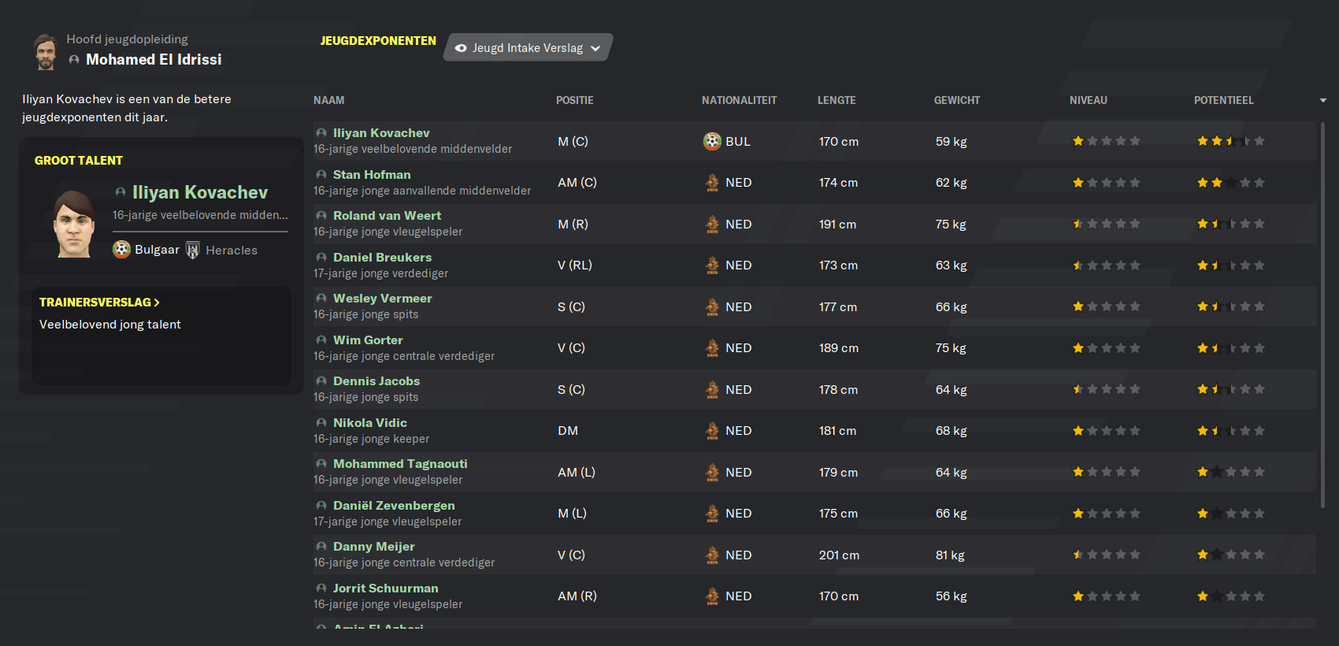
Task: Click the person icon next to Danny Meijer
Action: [321, 547]
